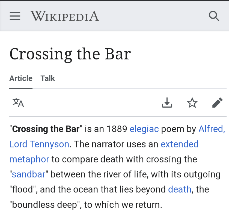Visit the "sandbar" link

pyautogui.click(x=28, y=174)
